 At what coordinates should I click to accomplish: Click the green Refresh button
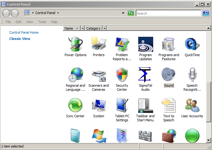click(x=131, y=13)
